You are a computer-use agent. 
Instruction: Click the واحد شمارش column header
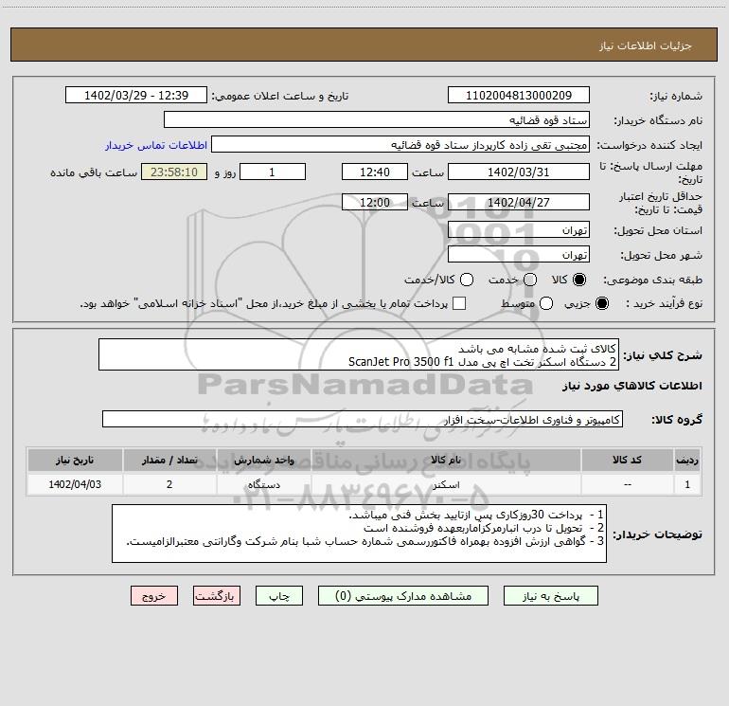(x=263, y=461)
